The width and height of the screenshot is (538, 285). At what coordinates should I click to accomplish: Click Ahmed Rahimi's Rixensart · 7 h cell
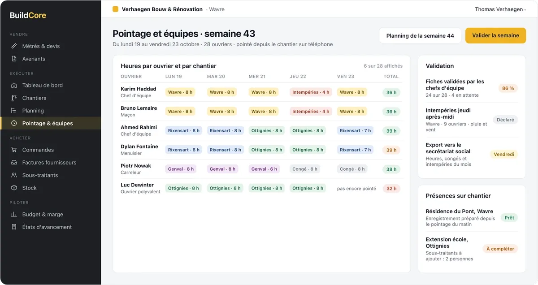coord(356,131)
